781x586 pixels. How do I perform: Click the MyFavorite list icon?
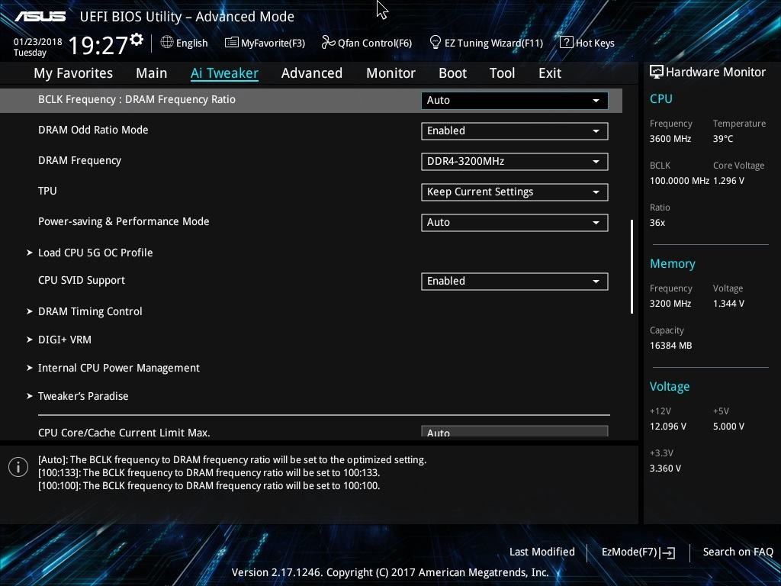click(232, 43)
